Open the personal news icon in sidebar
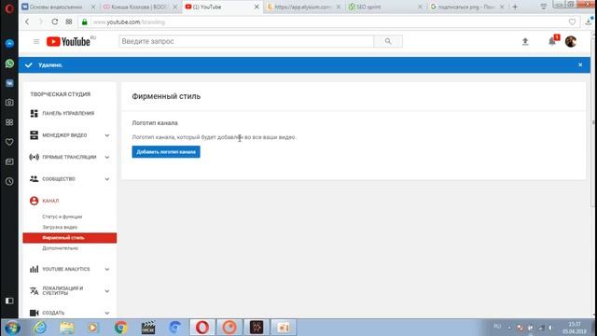597x336 pixels. [x=9, y=161]
